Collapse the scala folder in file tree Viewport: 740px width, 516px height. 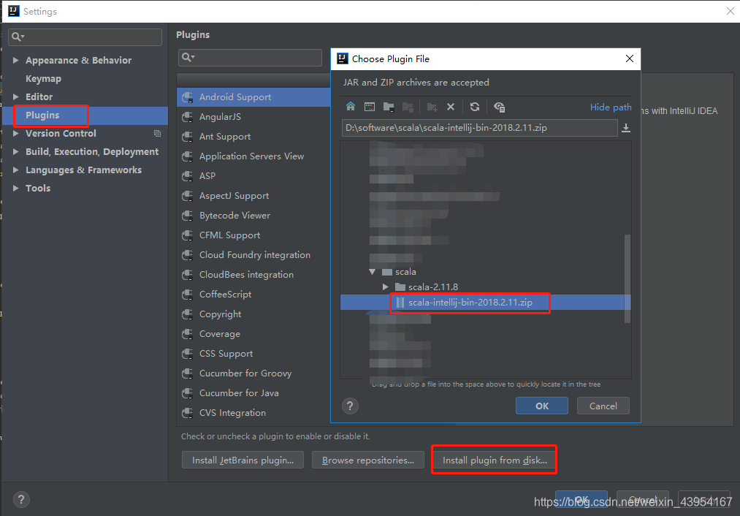pyautogui.click(x=373, y=272)
